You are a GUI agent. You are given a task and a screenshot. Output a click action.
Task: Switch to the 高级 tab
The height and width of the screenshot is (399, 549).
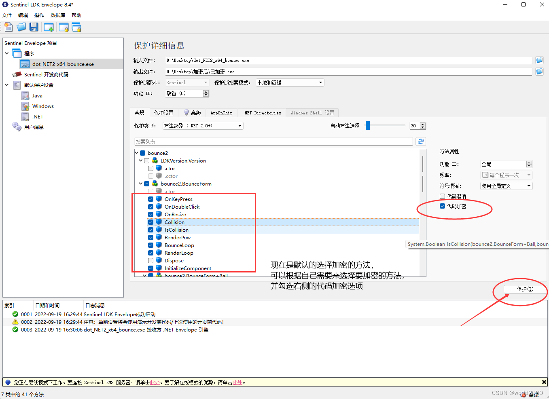(192, 113)
